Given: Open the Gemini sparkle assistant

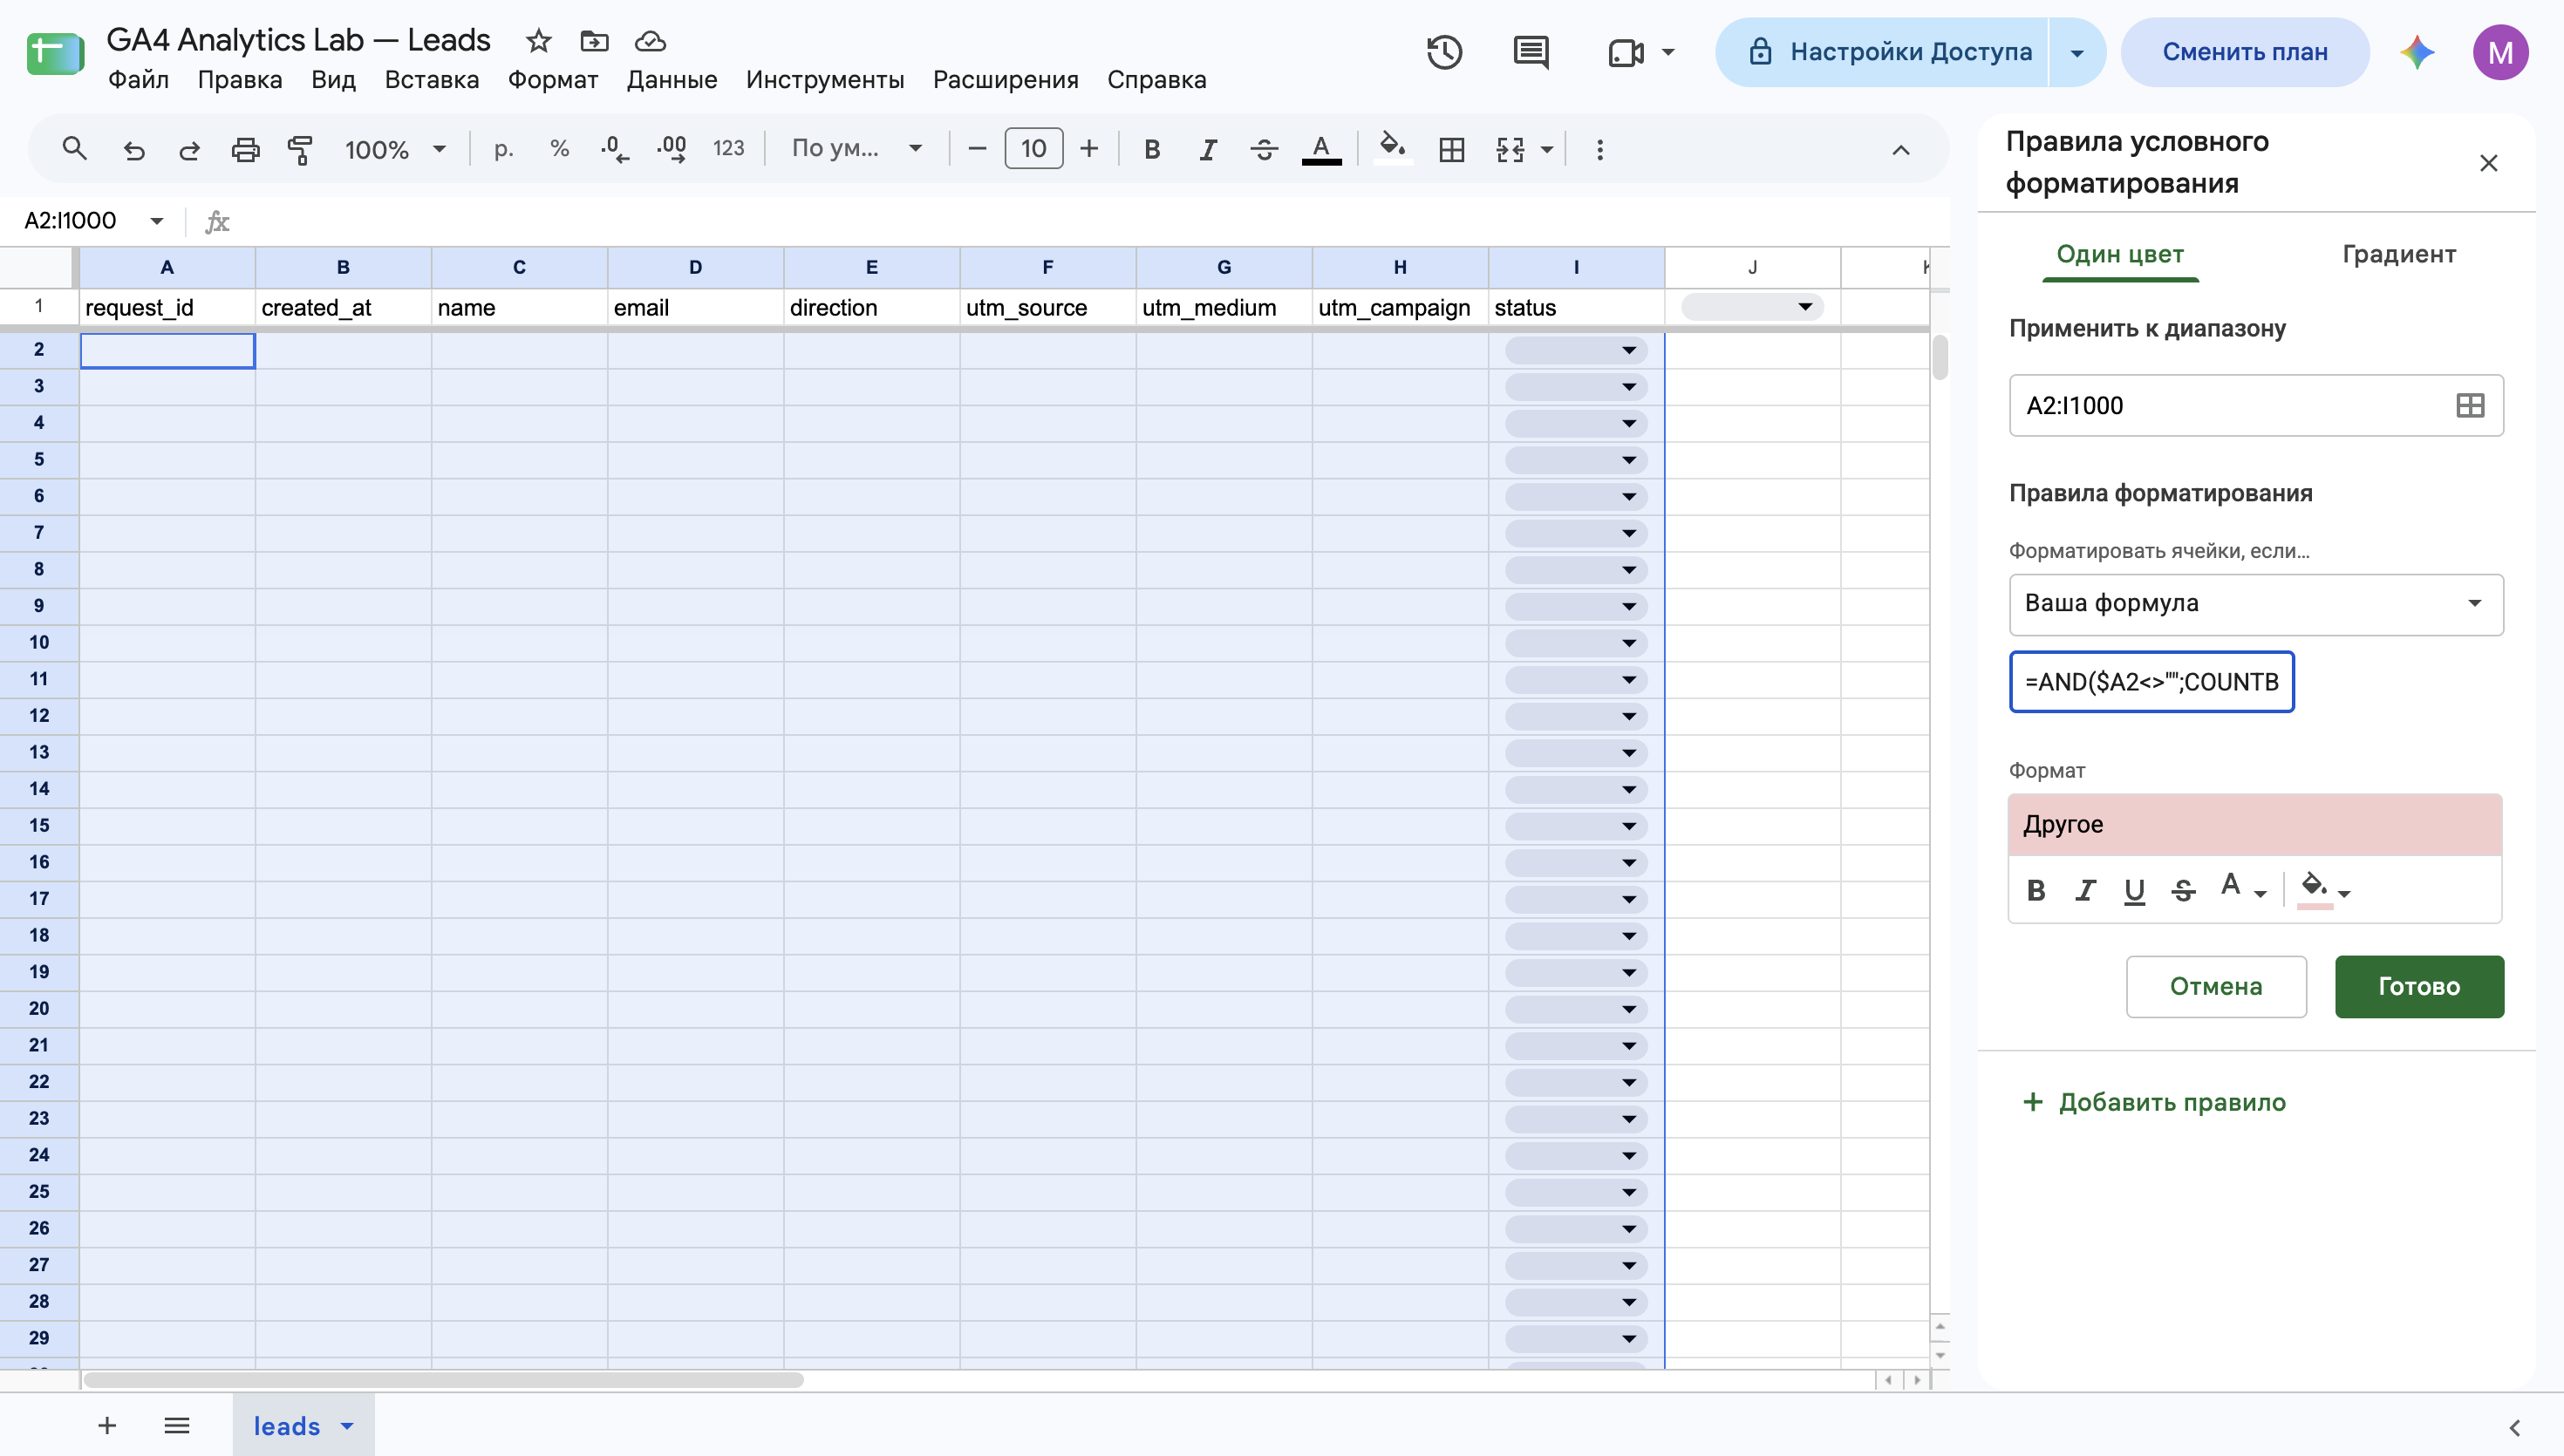Looking at the screenshot, I should [2417, 52].
